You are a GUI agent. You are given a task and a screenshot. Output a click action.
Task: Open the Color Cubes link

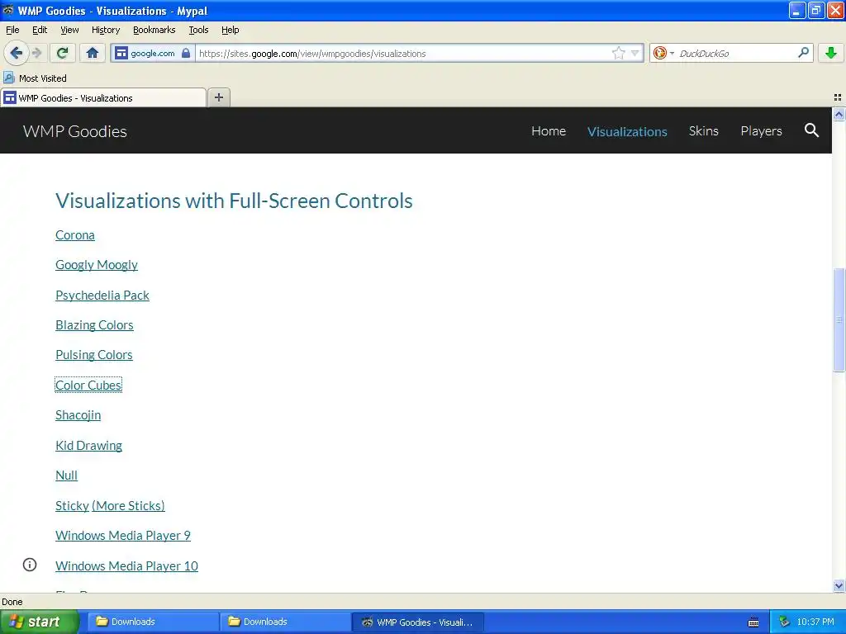(88, 385)
